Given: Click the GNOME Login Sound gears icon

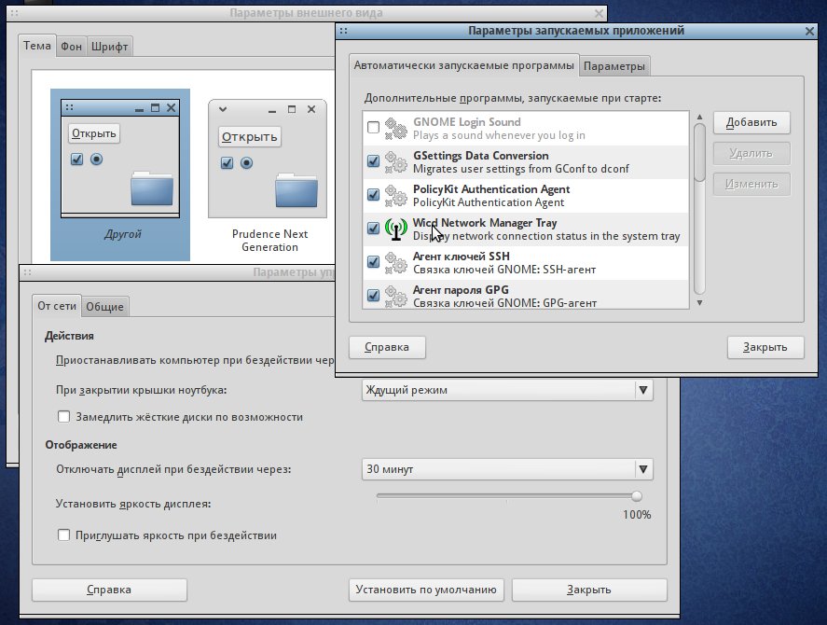Looking at the screenshot, I should (x=395, y=129).
